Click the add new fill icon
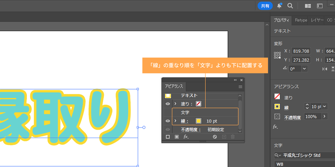 point(176,137)
